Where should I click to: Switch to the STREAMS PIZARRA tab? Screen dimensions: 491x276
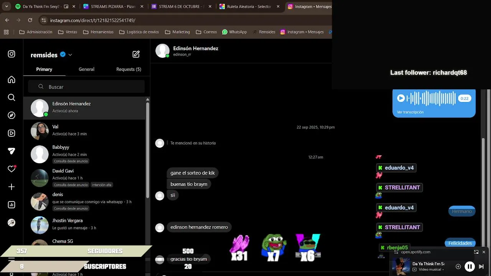coord(112,7)
